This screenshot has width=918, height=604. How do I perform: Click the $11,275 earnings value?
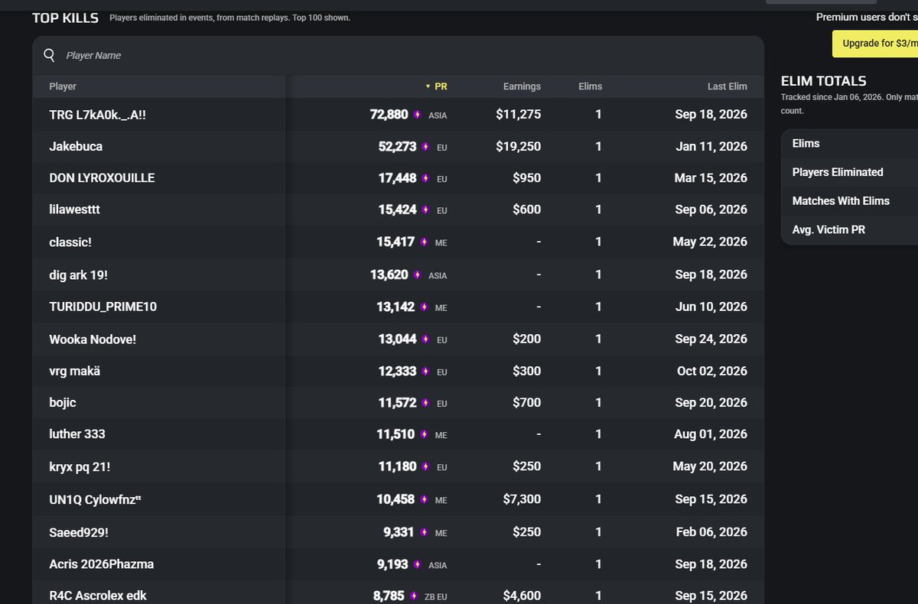tap(519, 114)
